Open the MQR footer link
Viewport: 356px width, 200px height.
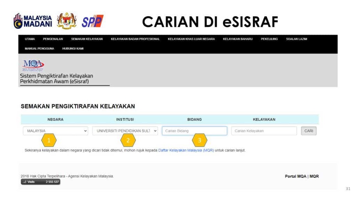coord(314,176)
